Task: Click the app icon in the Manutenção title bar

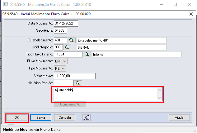Action: [5, 5]
